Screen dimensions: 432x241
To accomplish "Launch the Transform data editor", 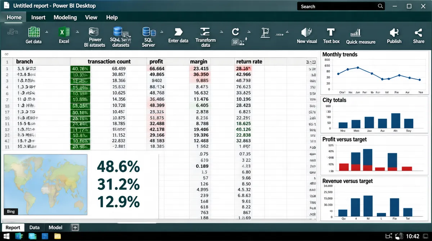I will click(206, 37).
